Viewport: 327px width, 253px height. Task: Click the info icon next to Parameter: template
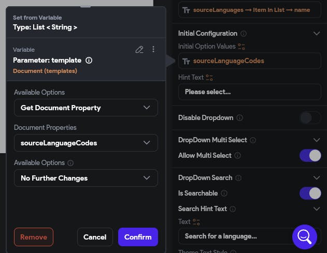pyautogui.click(x=89, y=61)
